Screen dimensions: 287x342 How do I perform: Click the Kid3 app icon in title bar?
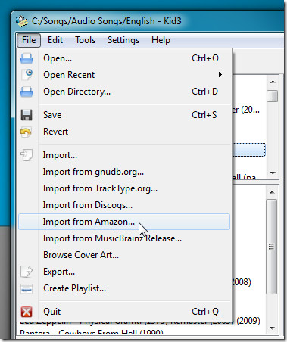[x=22, y=21]
